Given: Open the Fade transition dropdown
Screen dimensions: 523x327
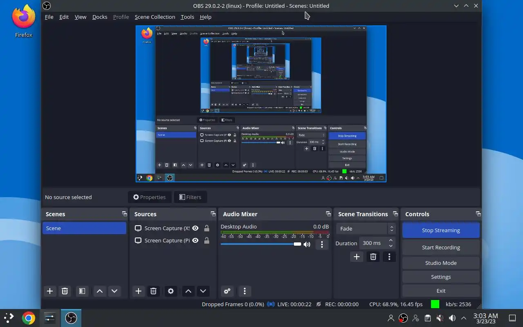Looking at the screenshot, I should [x=366, y=228].
